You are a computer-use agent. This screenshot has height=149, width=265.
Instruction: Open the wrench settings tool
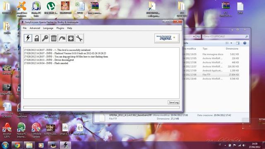click(x=79, y=38)
